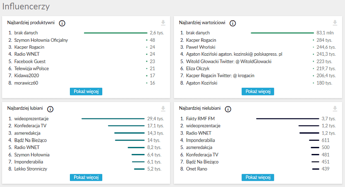This screenshot has width=345, height=187.
Task: Download the Najbardziej nielubiani panel data
Action: coord(335,109)
